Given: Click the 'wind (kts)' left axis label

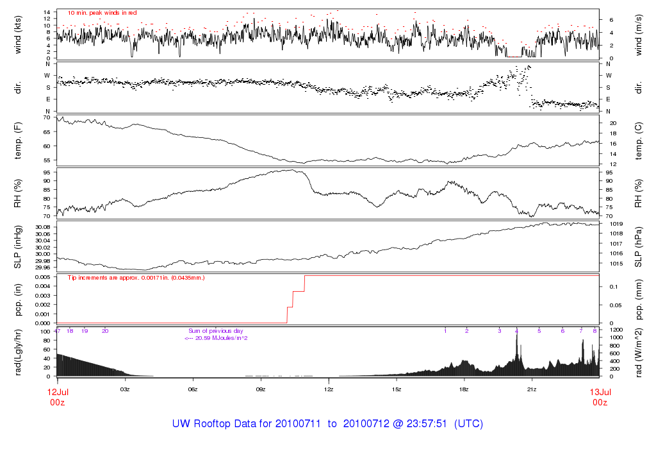Looking at the screenshot, I should point(18,35).
